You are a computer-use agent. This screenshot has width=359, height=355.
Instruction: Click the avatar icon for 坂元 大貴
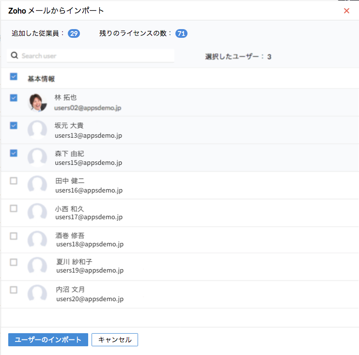(37, 130)
